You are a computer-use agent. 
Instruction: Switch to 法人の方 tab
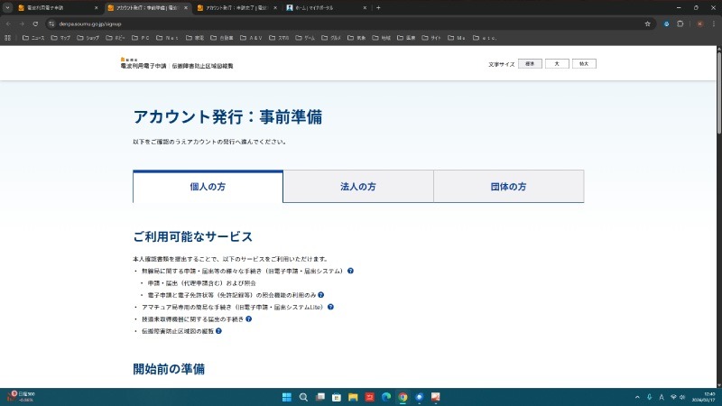point(358,187)
